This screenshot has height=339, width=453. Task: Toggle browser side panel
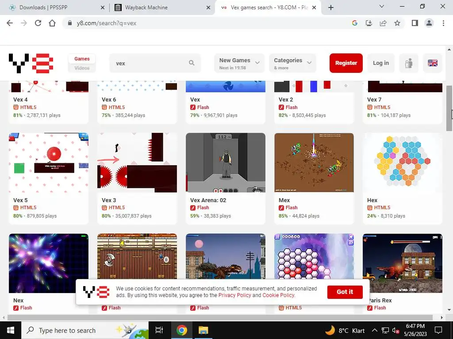pyautogui.click(x=415, y=23)
